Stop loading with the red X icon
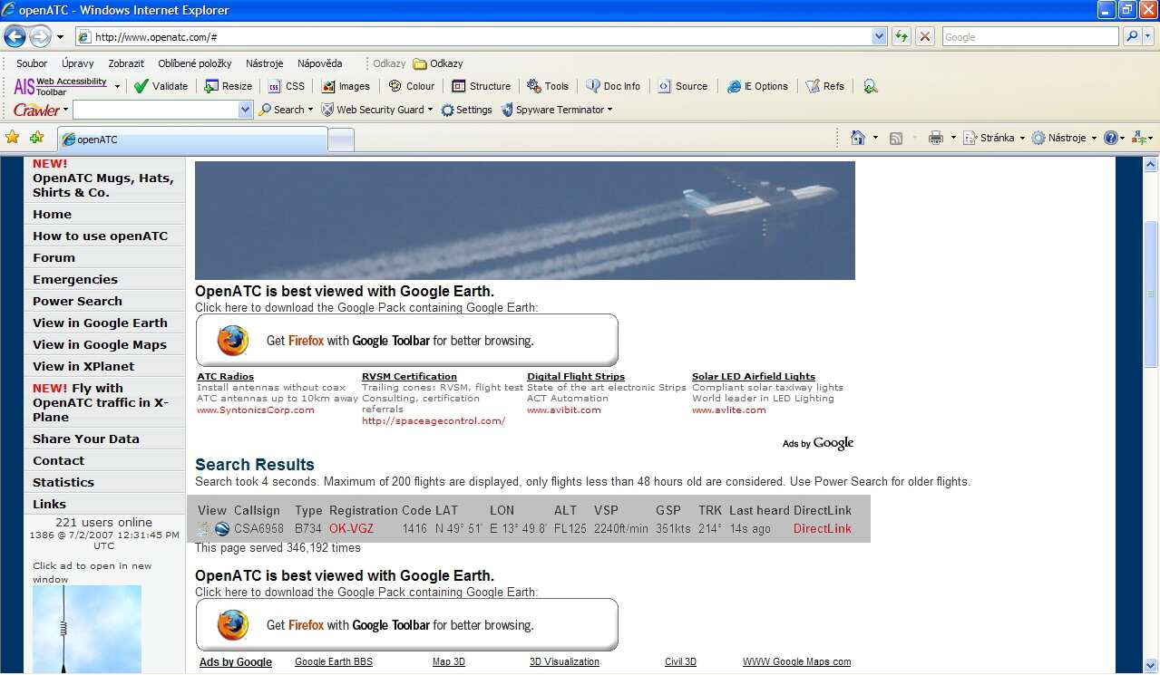1160x675 pixels. coord(925,37)
